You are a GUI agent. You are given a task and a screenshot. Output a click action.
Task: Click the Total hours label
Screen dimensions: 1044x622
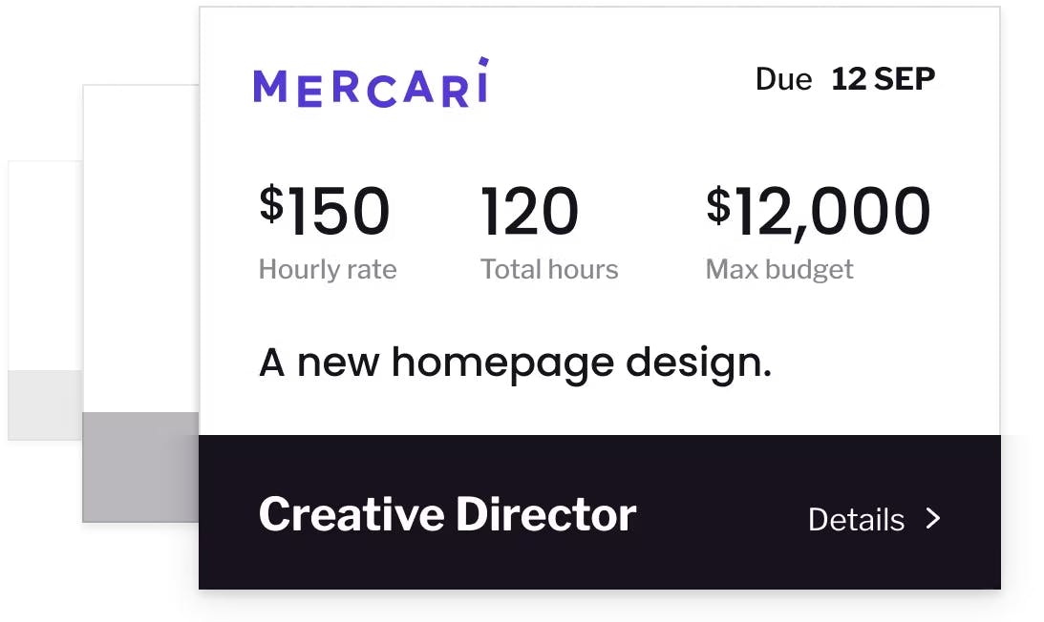tap(549, 270)
